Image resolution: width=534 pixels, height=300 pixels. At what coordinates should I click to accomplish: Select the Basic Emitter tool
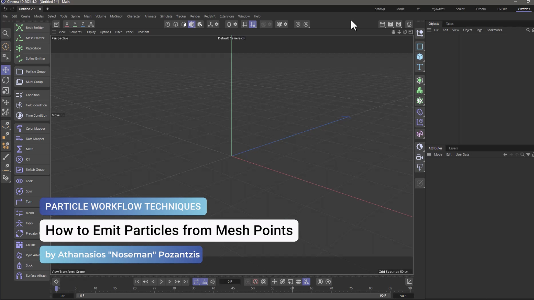tap(32, 28)
